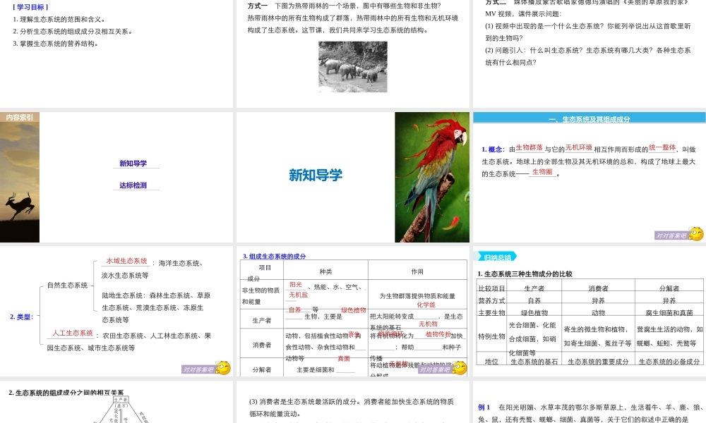Click the 腐生细菌和真菌 table cell
This screenshot has height=423, width=706.
click(669, 313)
